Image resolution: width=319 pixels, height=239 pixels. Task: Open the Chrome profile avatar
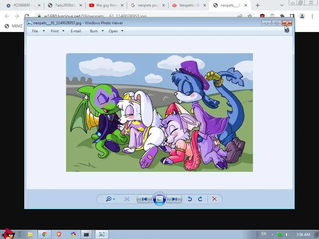pyautogui.click(x=302, y=16)
